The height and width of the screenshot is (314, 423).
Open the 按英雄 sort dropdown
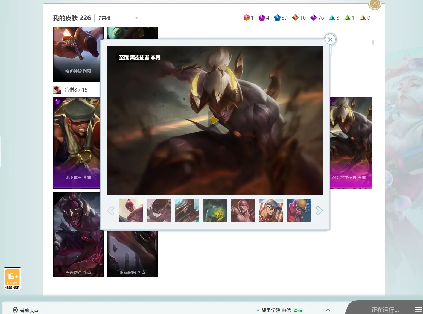tap(117, 18)
